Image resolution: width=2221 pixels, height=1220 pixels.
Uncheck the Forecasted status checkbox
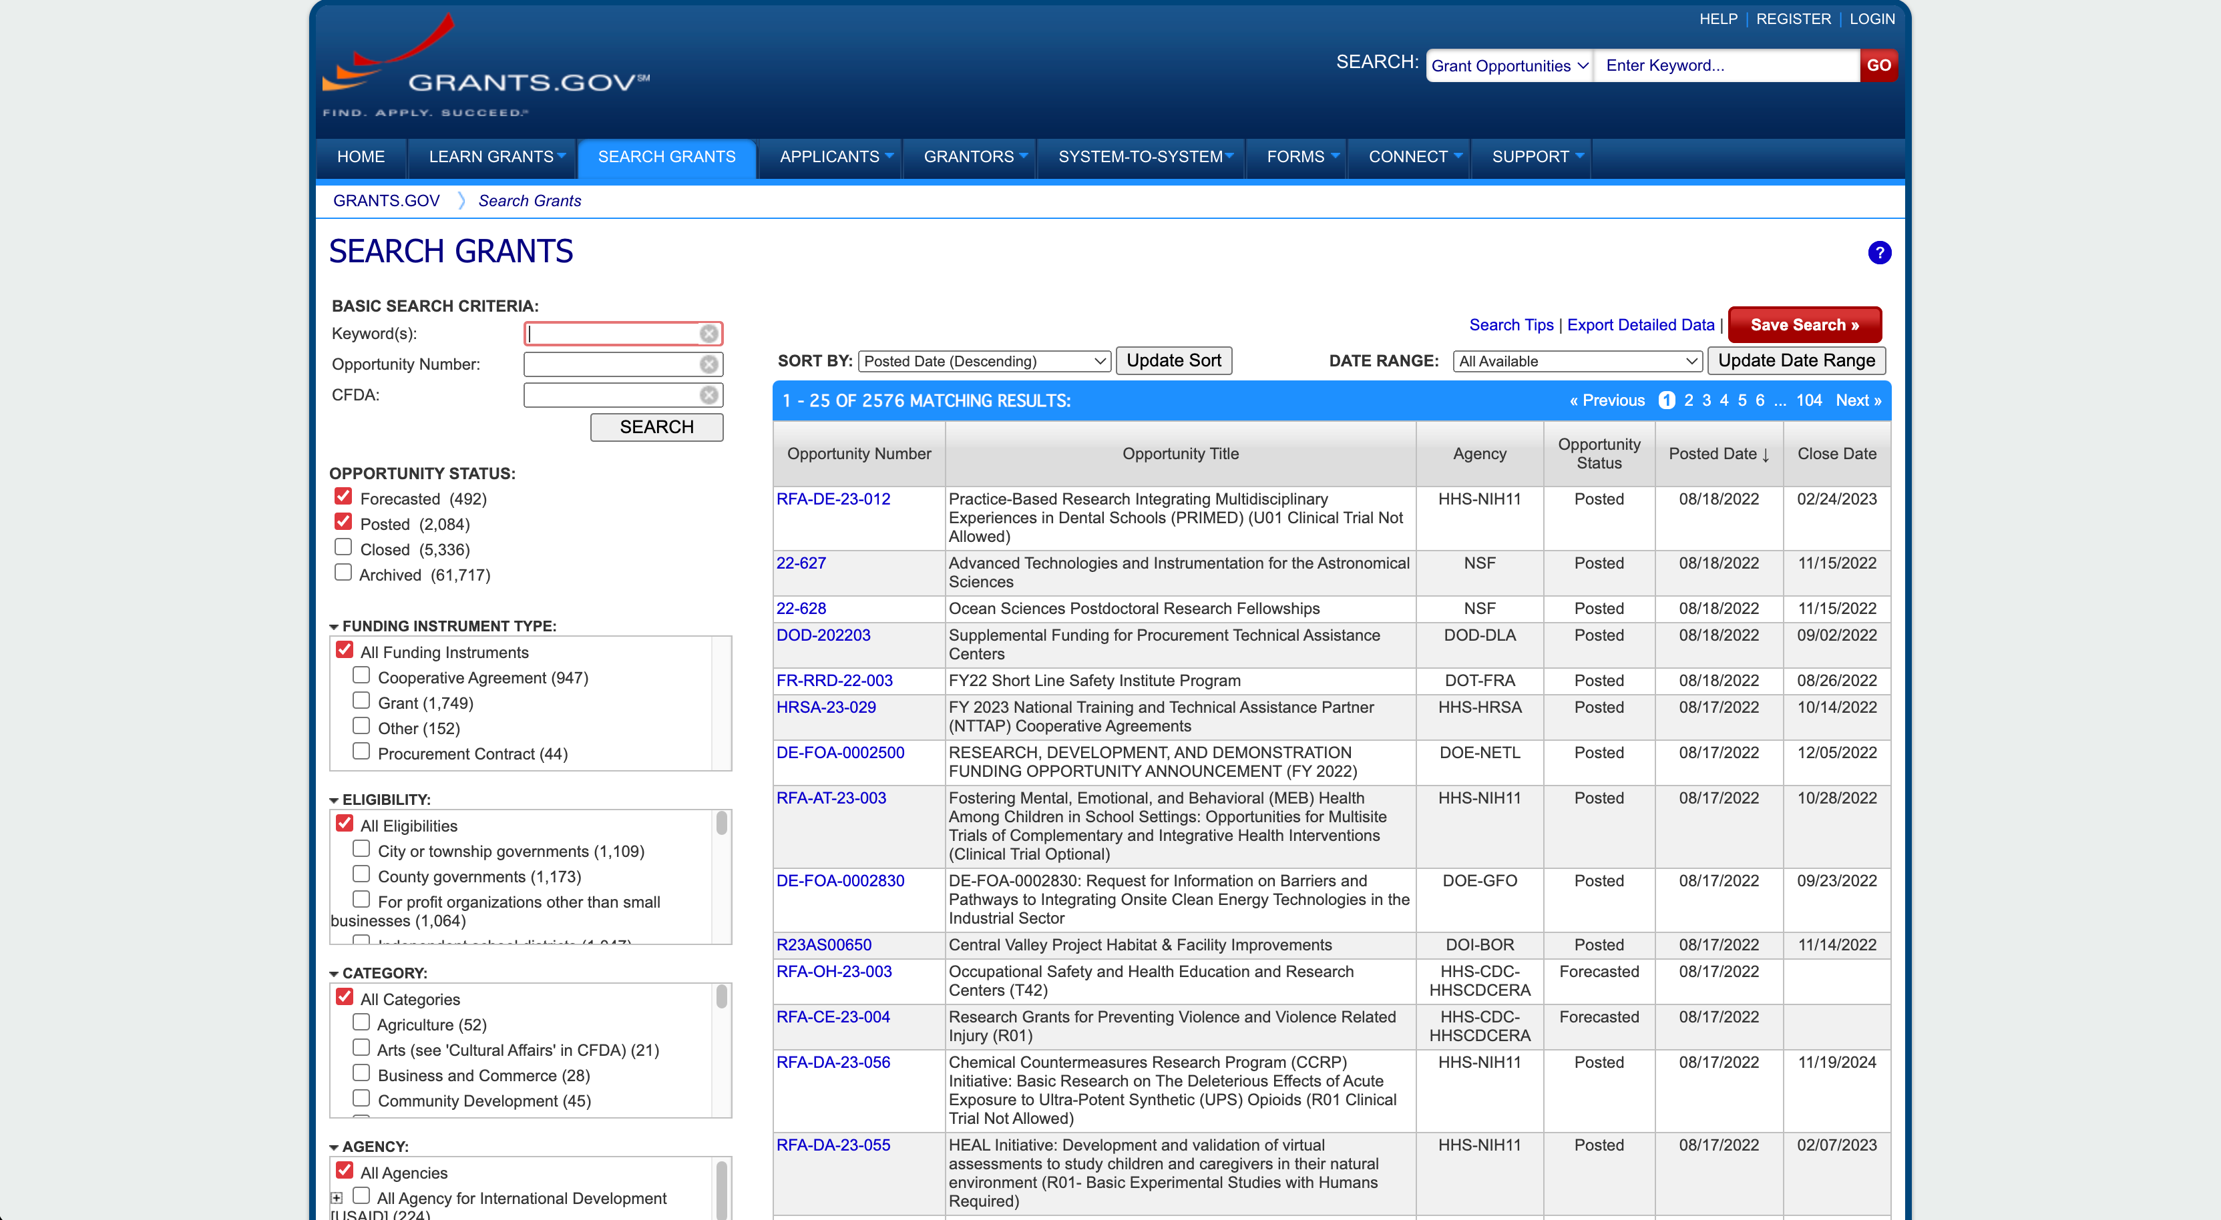point(343,497)
